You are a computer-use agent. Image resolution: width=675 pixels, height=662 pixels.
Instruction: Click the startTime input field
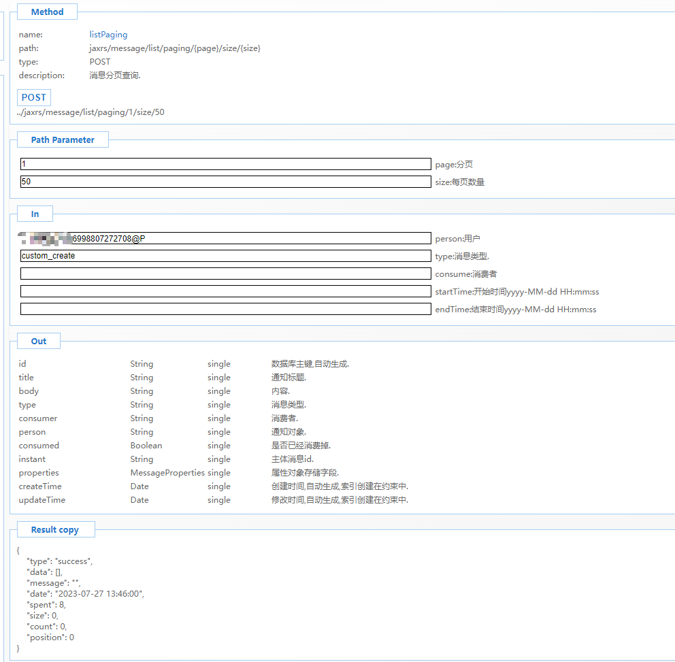(x=225, y=291)
